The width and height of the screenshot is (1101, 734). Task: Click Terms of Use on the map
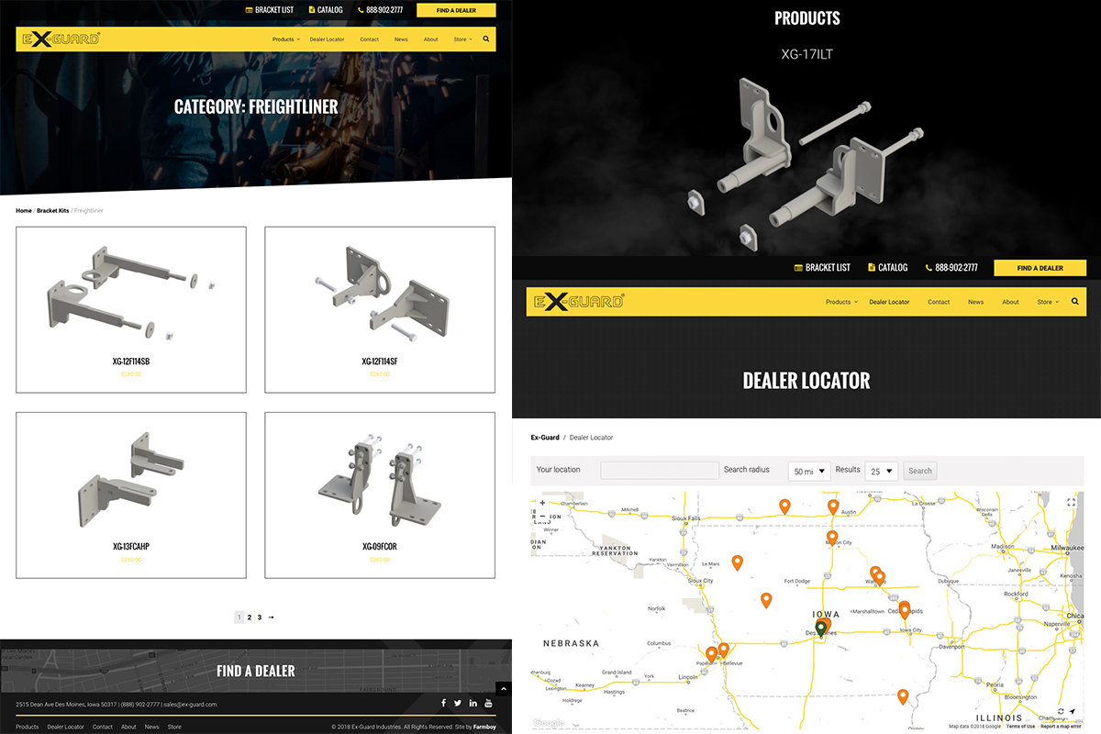(1021, 727)
